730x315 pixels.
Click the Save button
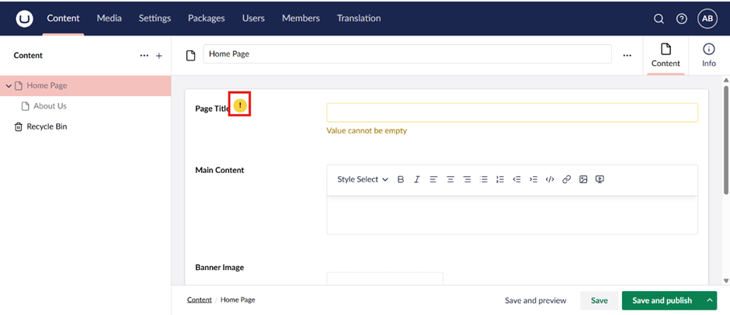[x=599, y=300]
